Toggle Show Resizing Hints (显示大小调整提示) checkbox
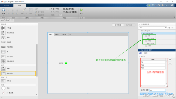The height and width of the screenshot is (99, 176). click(64, 12)
